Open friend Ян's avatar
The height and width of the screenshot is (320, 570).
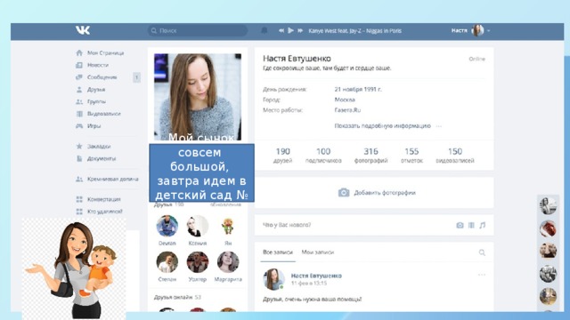(228, 226)
